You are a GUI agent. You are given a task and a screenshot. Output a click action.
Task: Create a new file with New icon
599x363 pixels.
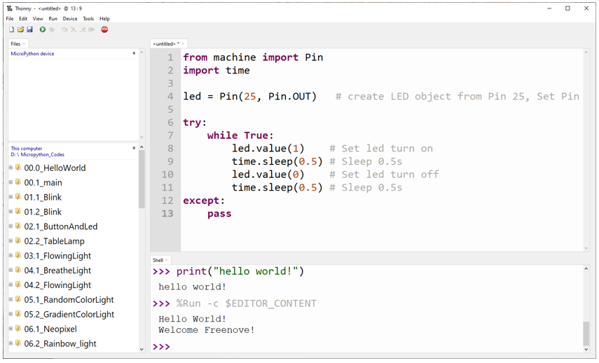(11, 29)
